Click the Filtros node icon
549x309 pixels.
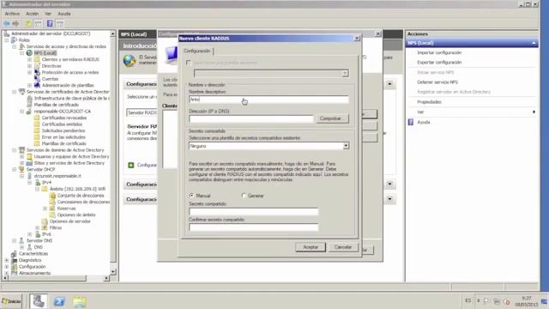point(45,227)
